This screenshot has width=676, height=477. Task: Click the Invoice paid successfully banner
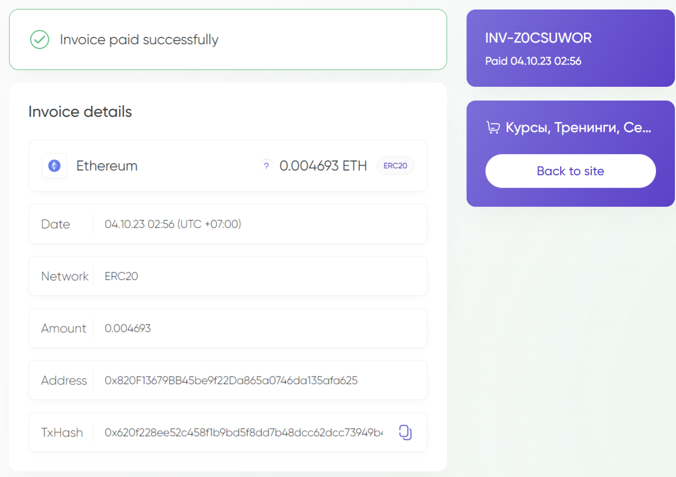click(228, 39)
